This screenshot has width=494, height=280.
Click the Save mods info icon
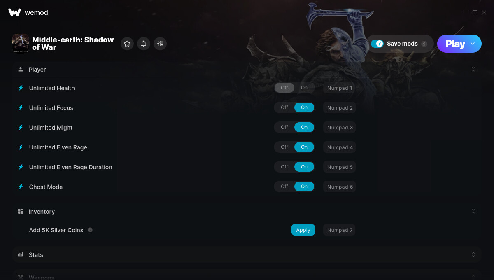click(x=424, y=44)
